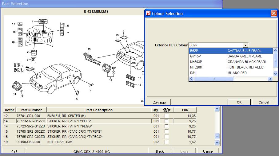Tick the checkbox for part 75701-SR4-000
Viewport: 279px width, 156px height.
tap(166, 116)
